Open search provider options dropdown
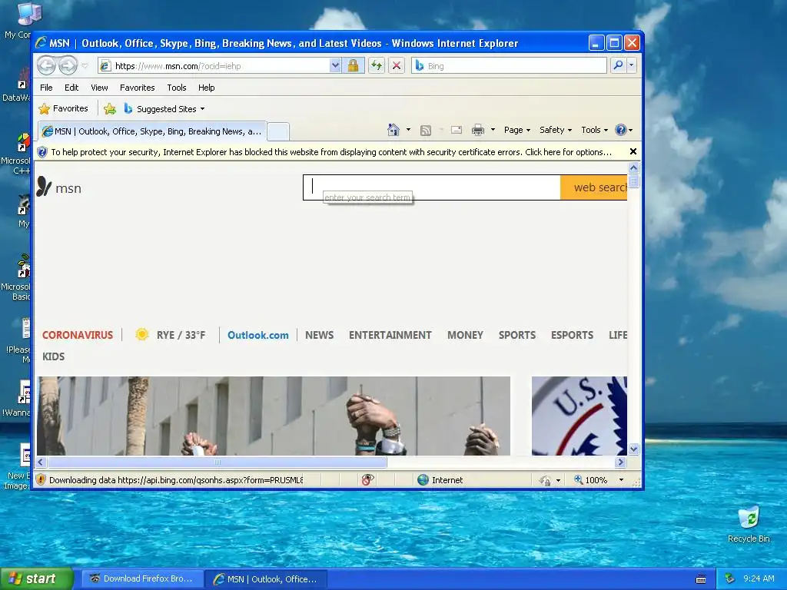 [632, 65]
